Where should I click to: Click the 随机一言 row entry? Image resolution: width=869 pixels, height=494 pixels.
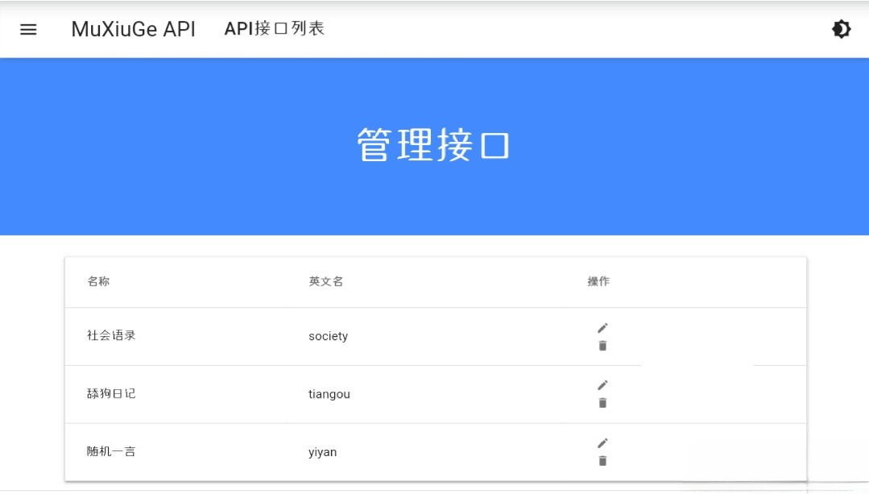[111, 452]
